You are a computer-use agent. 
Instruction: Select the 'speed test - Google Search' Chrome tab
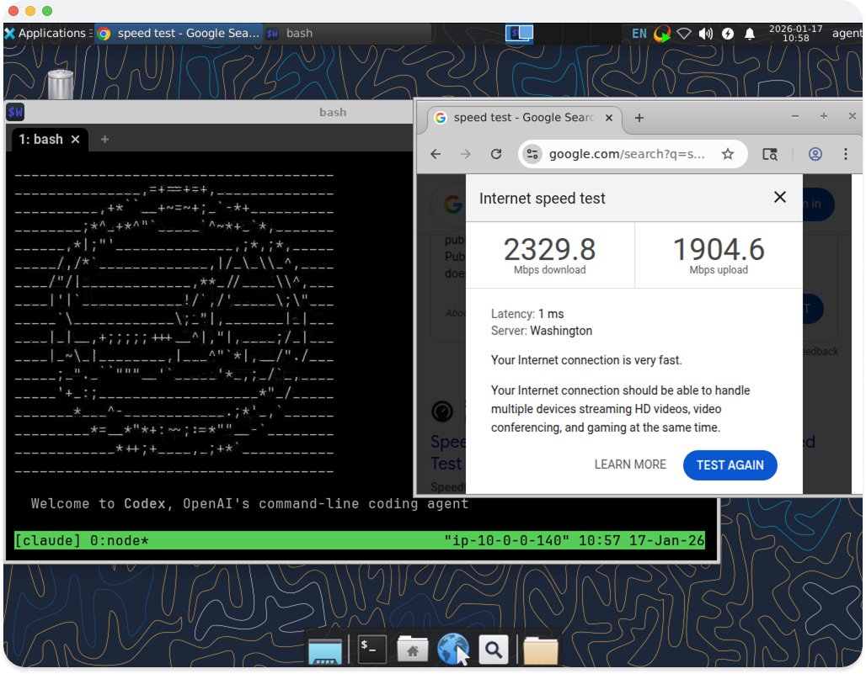tap(522, 118)
